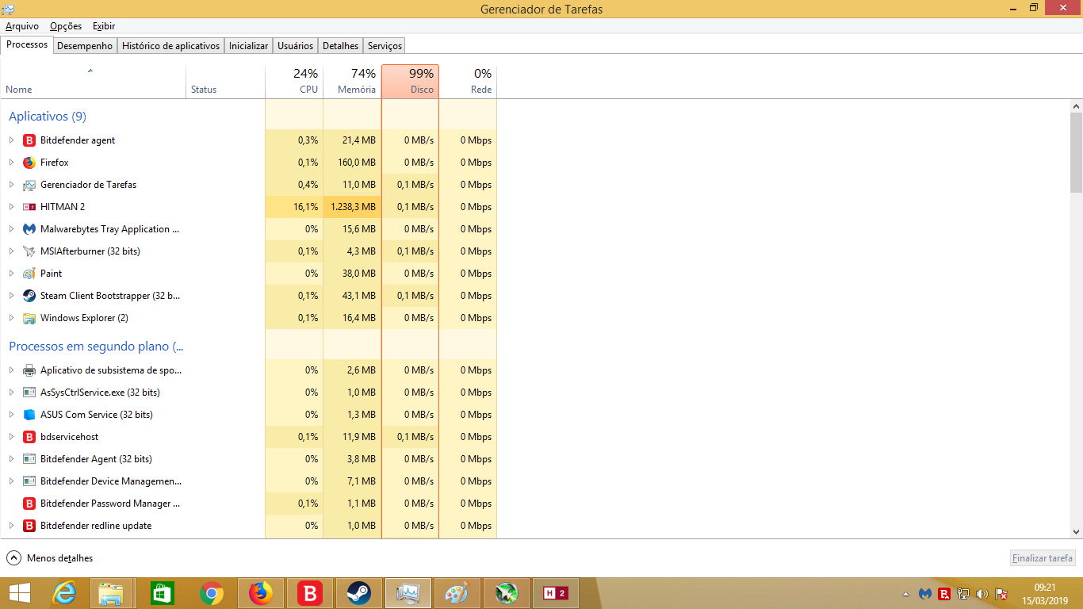Screen dimensions: 1083x609
Task: Switch to the Desempenho tab
Action: pos(85,46)
